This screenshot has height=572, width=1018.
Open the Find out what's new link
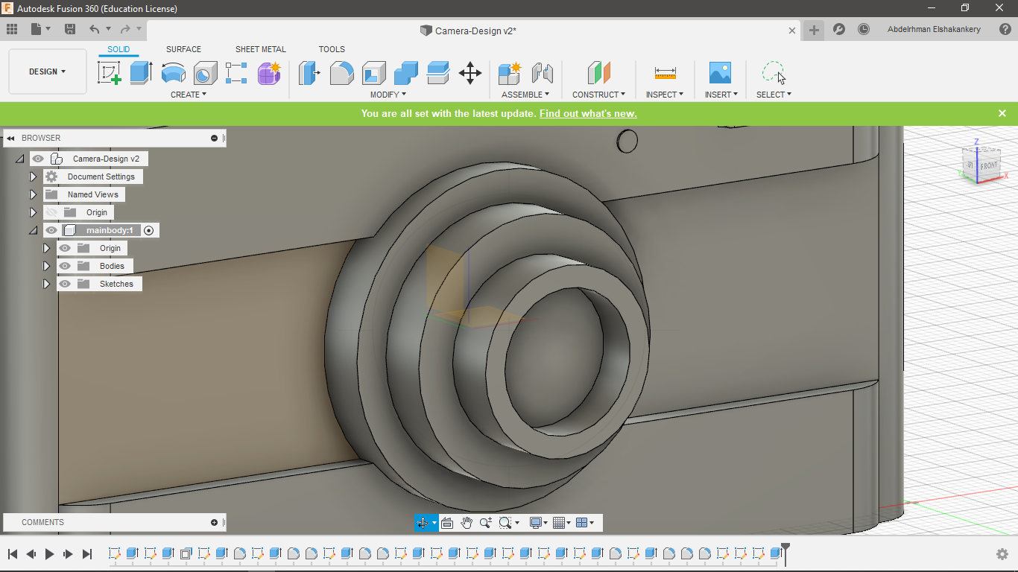pyautogui.click(x=588, y=113)
